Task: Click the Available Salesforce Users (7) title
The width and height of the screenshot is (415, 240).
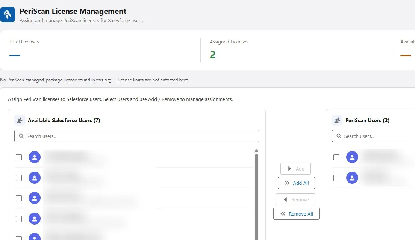Action: [x=64, y=120]
